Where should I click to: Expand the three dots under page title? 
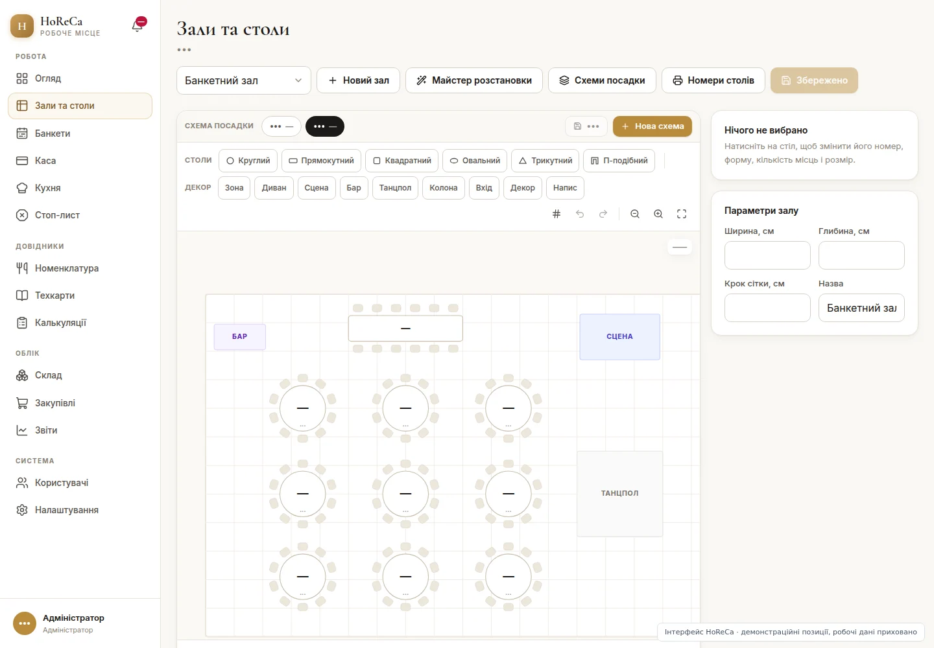pos(184,49)
